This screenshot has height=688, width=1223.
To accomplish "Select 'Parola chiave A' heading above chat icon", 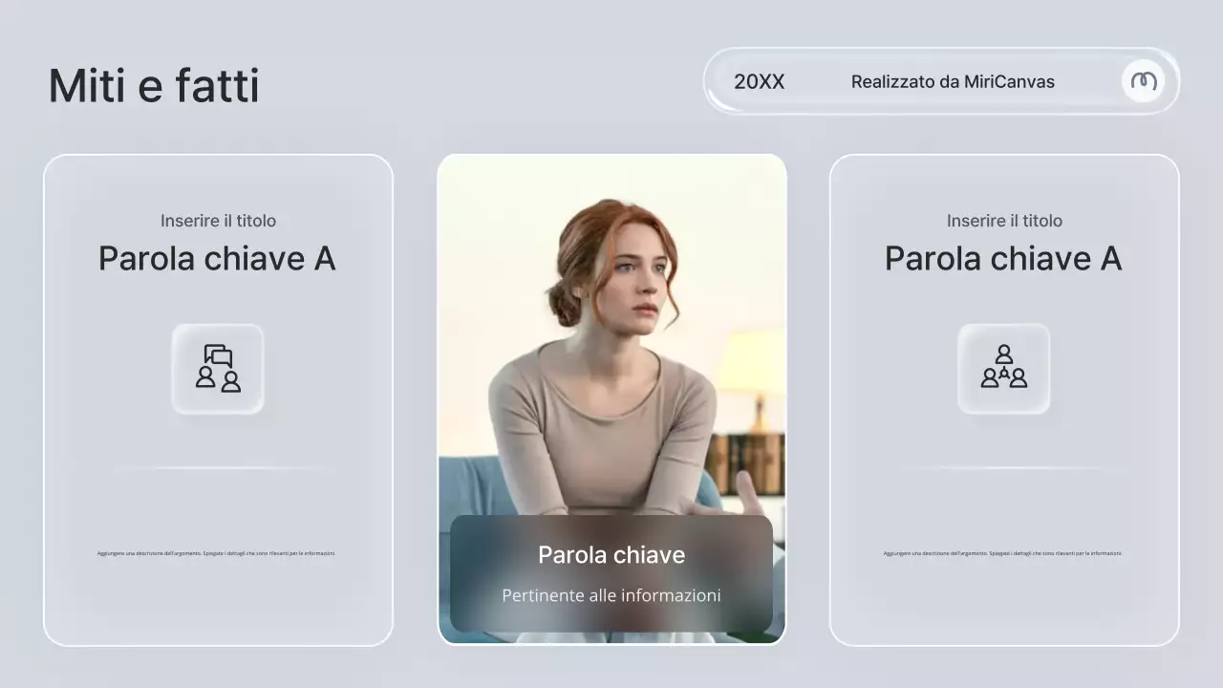I will coord(217,258).
